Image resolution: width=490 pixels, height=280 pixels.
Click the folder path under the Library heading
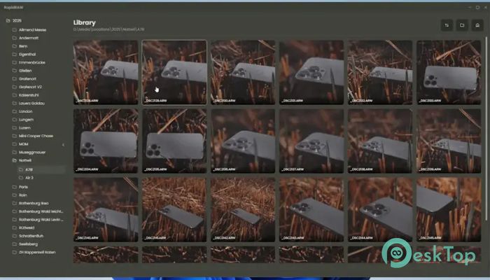pyautogui.click(x=108, y=29)
